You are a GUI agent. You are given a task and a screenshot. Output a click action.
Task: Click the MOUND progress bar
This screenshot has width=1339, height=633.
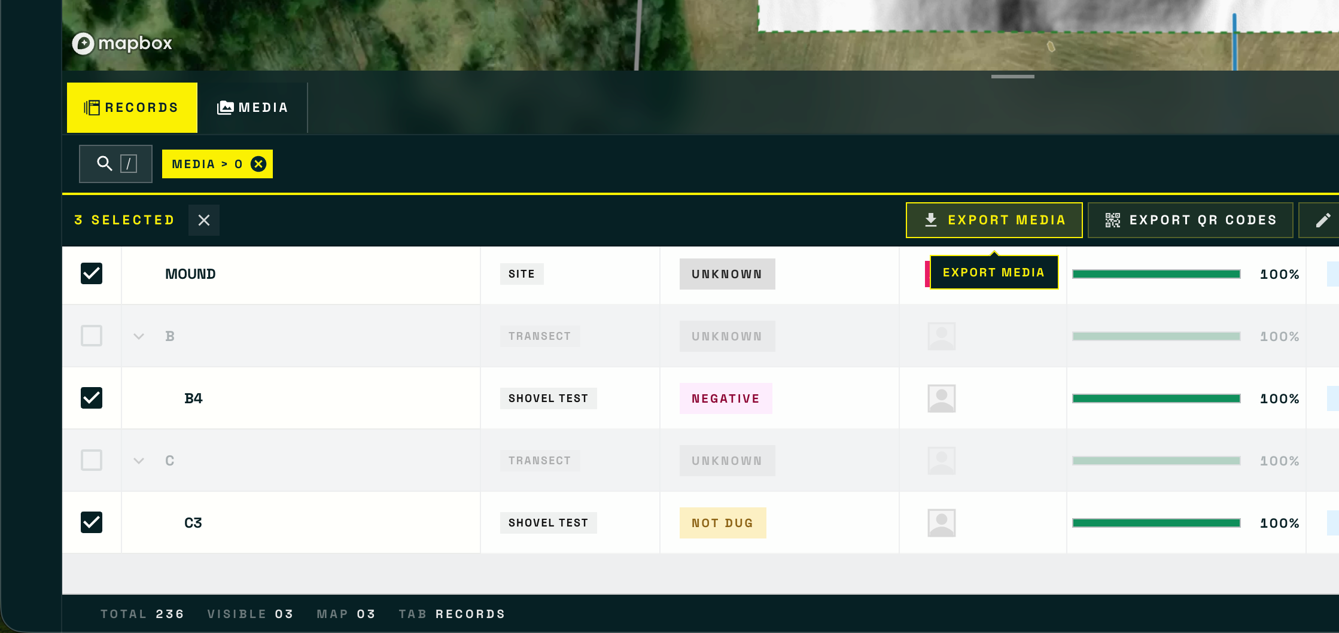coord(1156,274)
